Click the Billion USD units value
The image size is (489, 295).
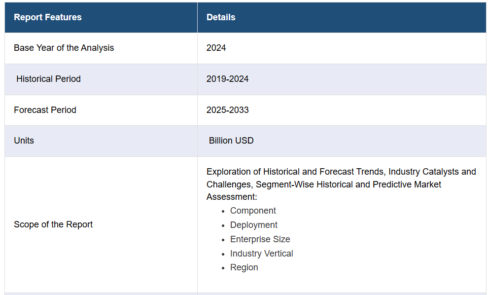pos(231,141)
